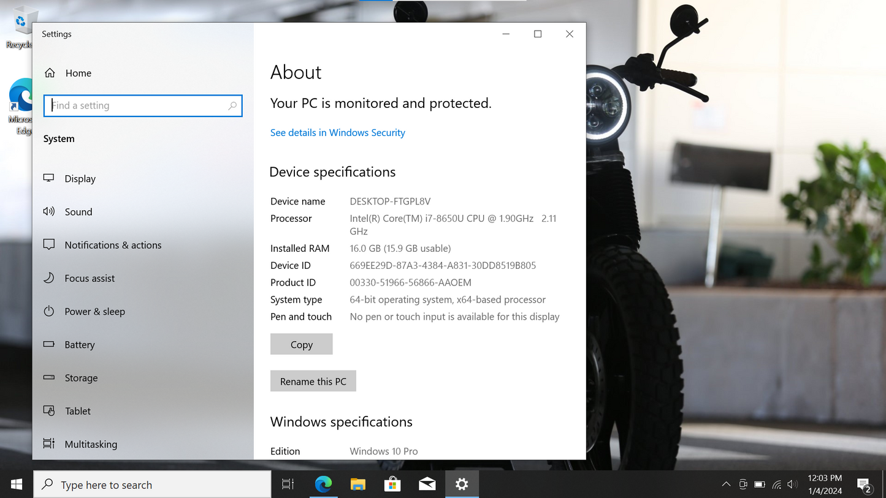Image resolution: width=886 pixels, height=498 pixels.
Task: Click Rename this PC
Action: pyautogui.click(x=313, y=380)
